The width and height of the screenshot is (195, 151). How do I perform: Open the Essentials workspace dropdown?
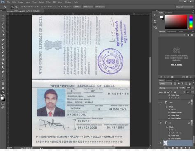184,7
